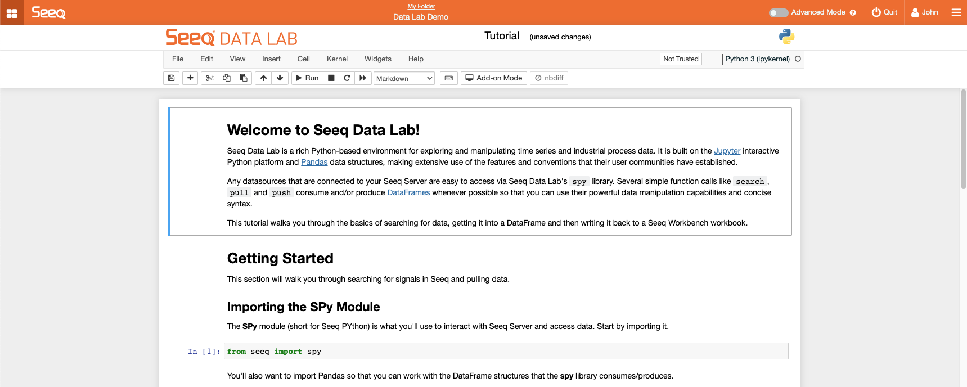Save the notebook with the floppy disk icon

(172, 78)
